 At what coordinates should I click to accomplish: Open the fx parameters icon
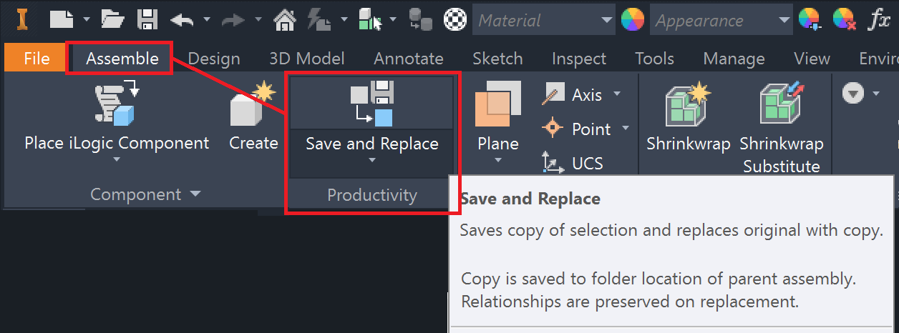click(x=879, y=20)
